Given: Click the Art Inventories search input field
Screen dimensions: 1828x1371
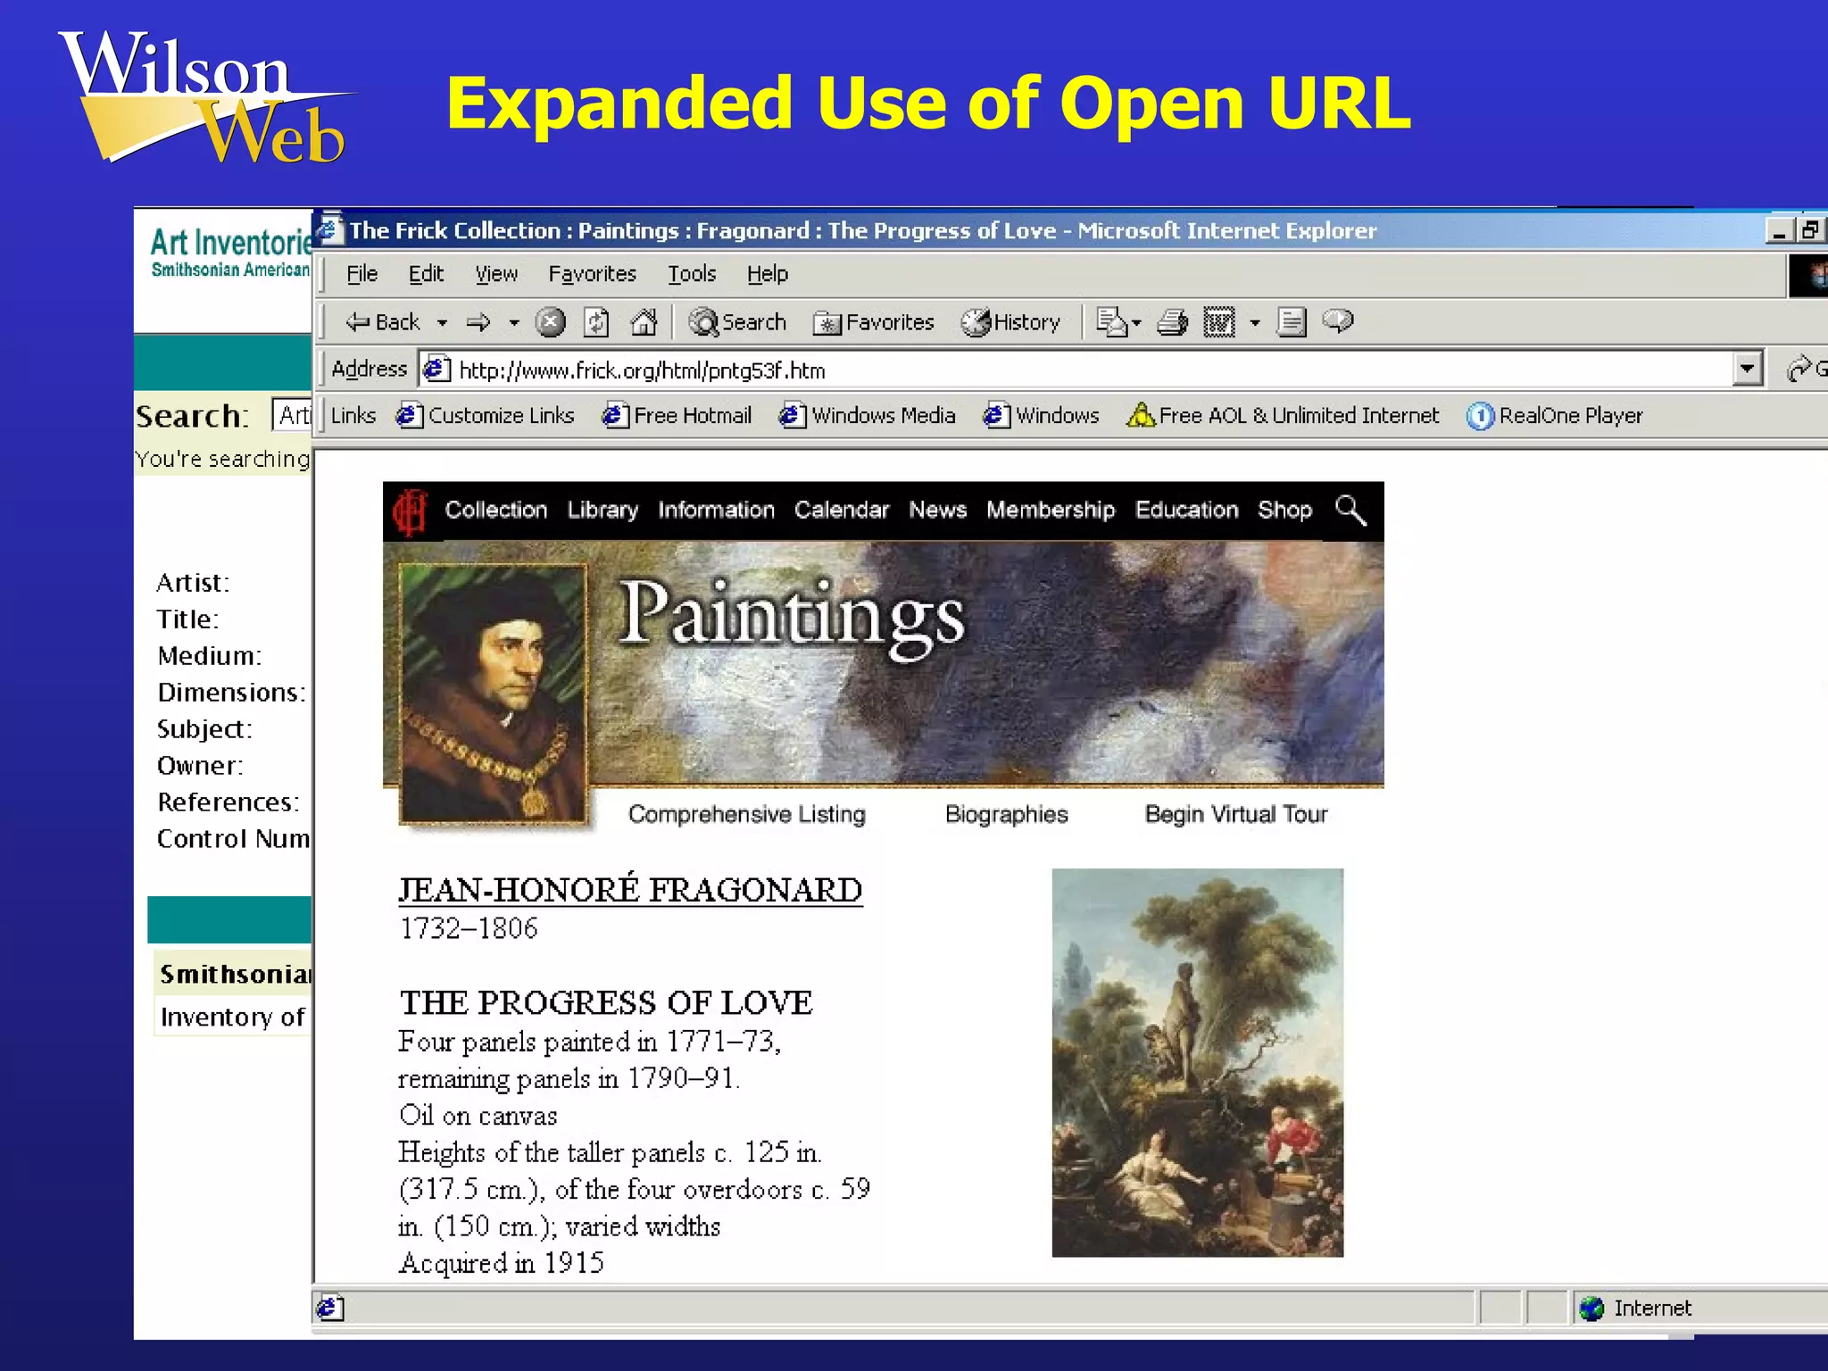Looking at the screenshot, I should pyautogui.click(x=292, y=415).
